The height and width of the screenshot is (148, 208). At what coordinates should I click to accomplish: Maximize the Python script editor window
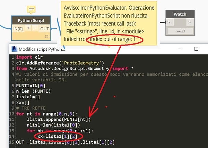196,49
